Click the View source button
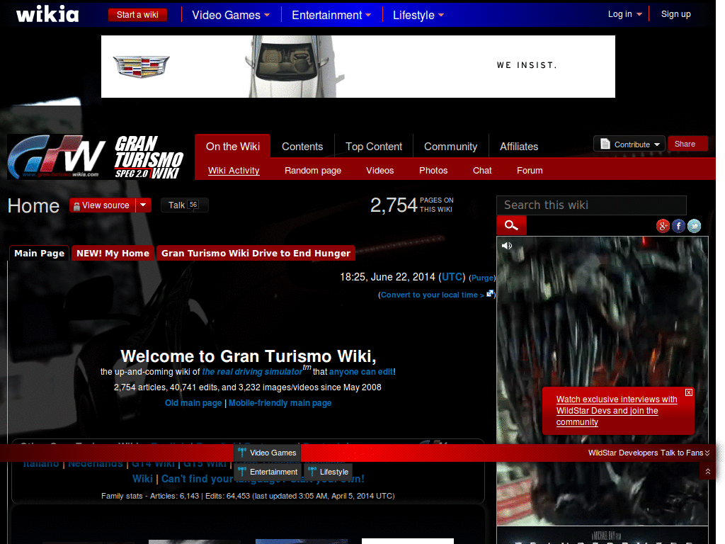 pyautogui.click(x=103, y=205)
